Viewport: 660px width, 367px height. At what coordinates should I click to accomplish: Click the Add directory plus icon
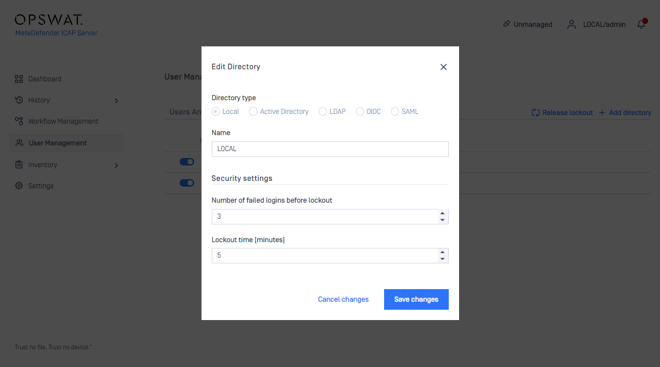coord(602,112)
